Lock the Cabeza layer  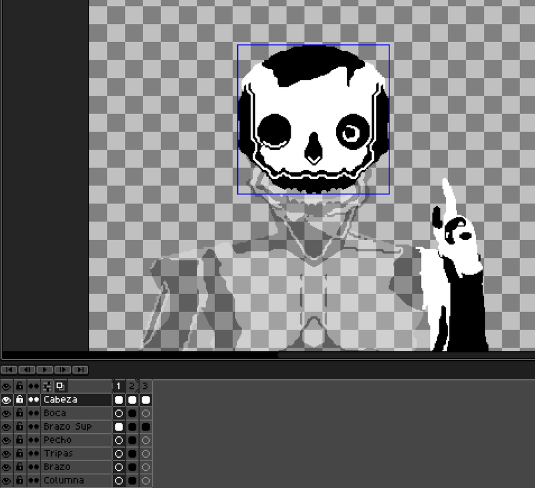pyautogui.click(x=20, y=399)
